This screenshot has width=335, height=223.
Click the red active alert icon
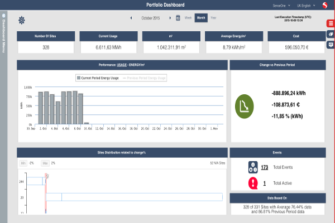click(x=252, y=183)
